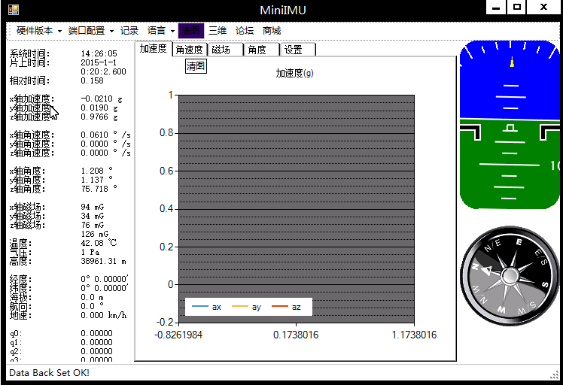563x385 pixels.
Task: Open the 硬件版本 dropdown menu
Action: pos(38,31)
